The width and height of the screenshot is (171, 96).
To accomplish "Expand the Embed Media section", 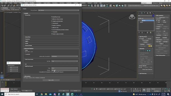I will (x=28, y=46).
